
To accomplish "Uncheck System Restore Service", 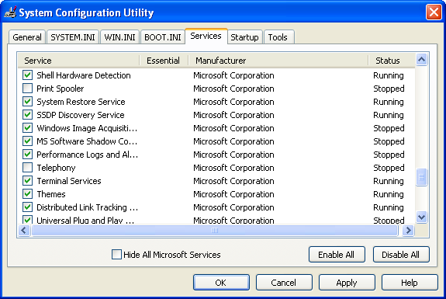I will 28,102.
